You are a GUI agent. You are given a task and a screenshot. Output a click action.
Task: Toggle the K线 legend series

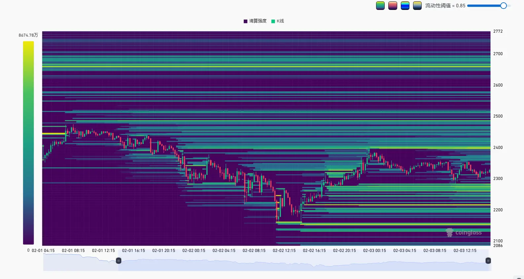(x=278, y=21)
